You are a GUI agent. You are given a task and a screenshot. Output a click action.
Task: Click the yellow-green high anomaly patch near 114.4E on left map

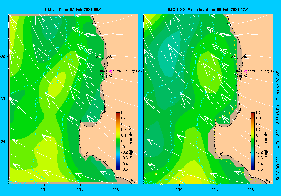tap(57, 84)
